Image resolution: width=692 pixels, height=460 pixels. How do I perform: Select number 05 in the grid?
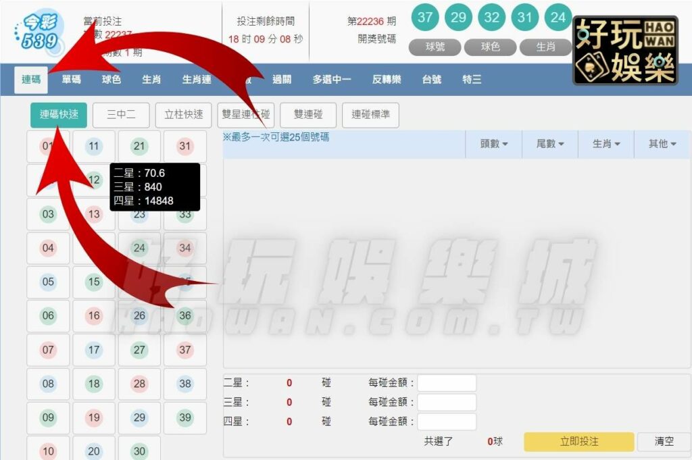(48, 282)
